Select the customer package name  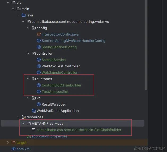pyautogui.click(x=44, y=79)
